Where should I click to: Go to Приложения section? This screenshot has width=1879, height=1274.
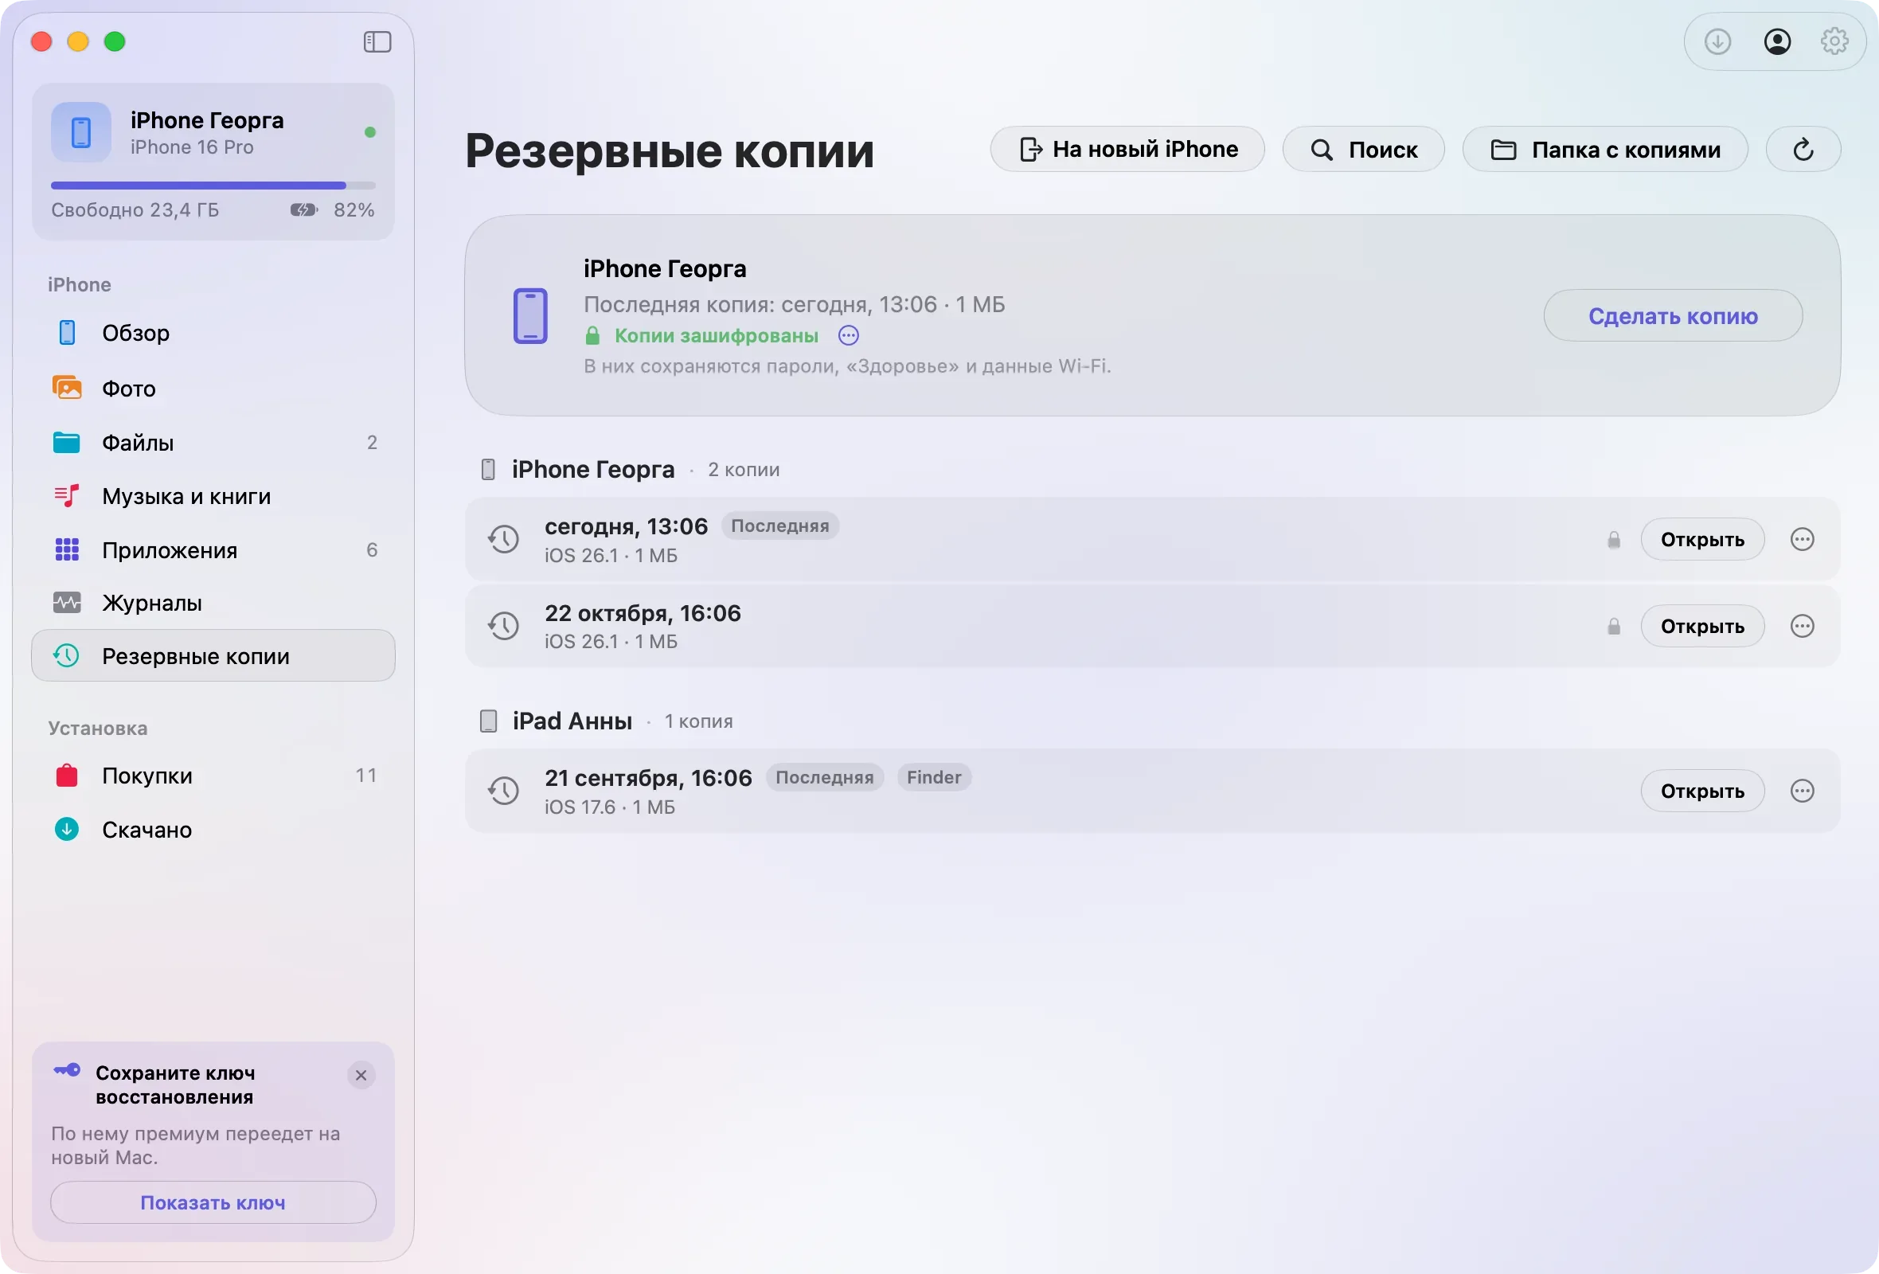click(213, 549)
